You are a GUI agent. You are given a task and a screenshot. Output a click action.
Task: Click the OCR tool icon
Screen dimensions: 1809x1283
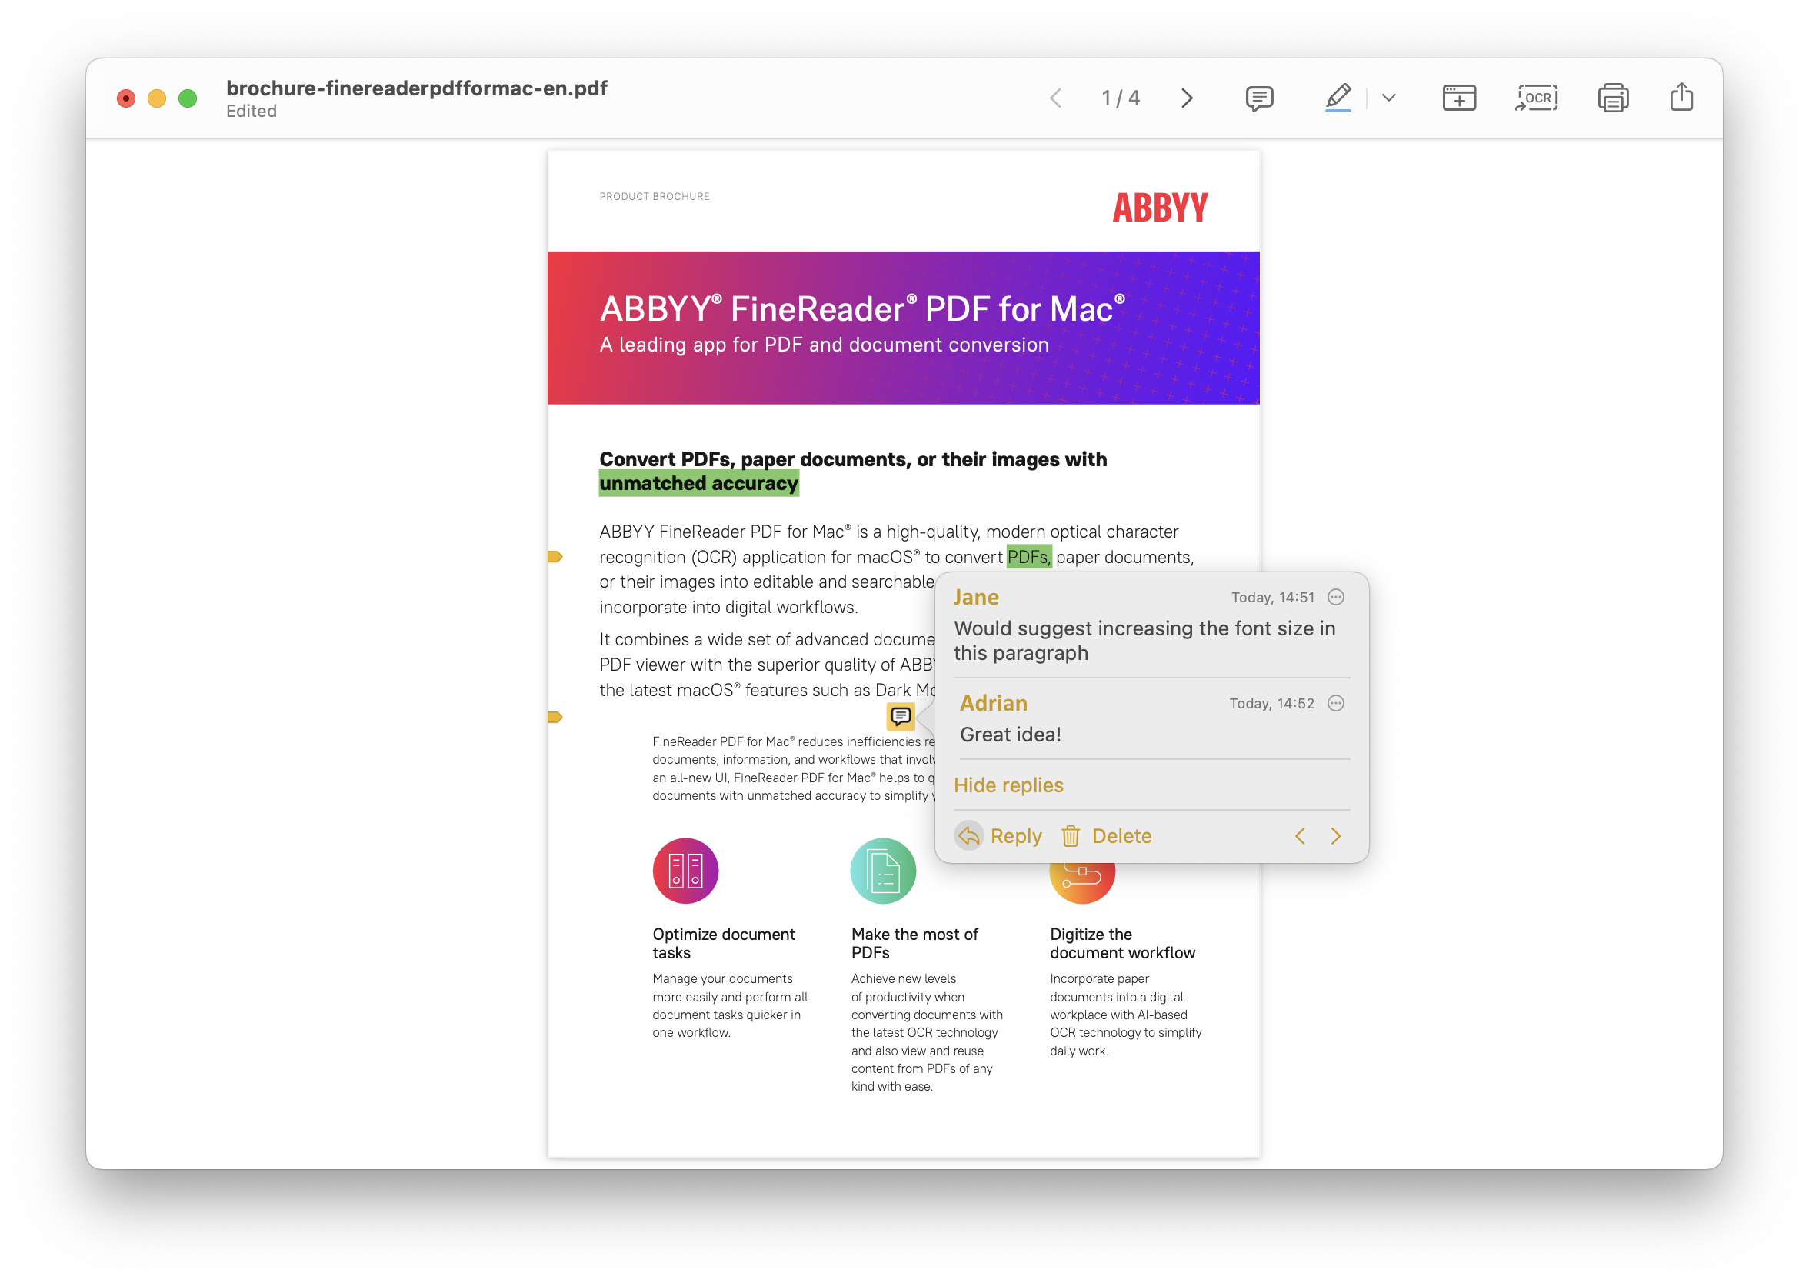tap(1537, 98)
